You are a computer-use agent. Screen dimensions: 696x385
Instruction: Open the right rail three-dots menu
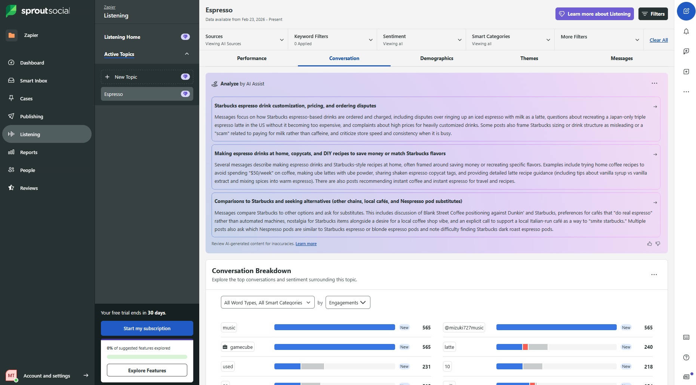(686, 92)
